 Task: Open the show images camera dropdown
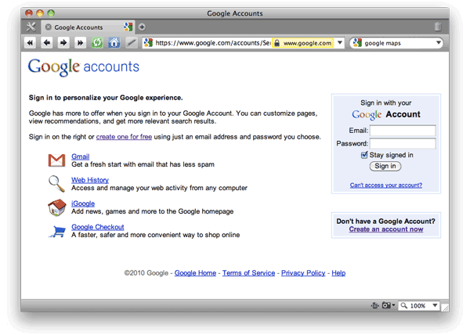[x=389, y=305]
